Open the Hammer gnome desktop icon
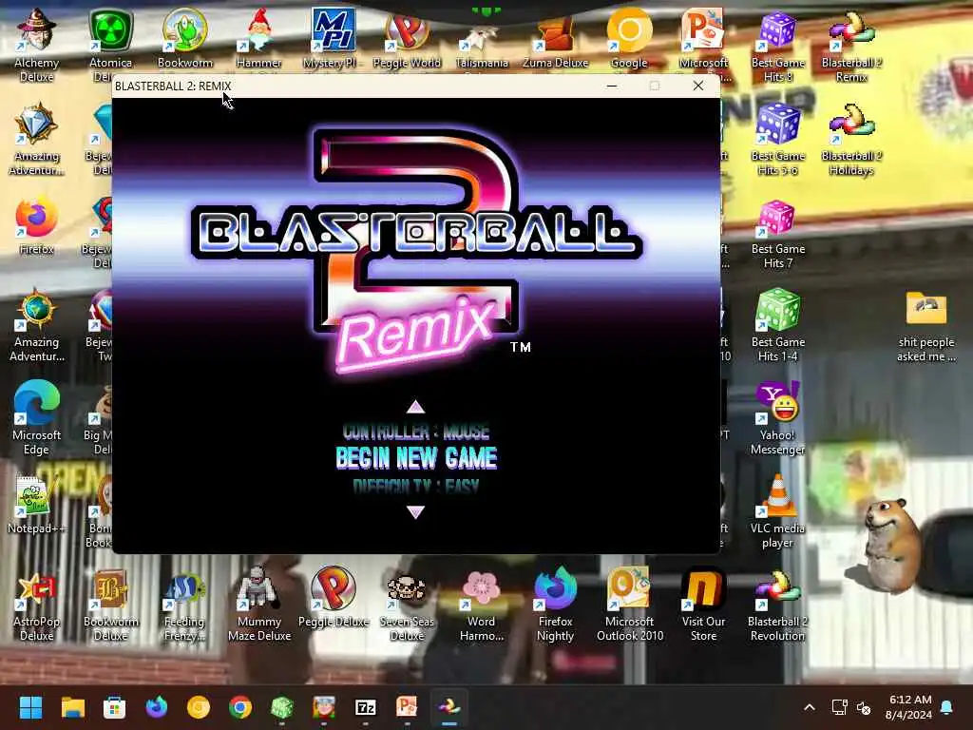Viewport: 973px width, 730px height. pos(258,38)
